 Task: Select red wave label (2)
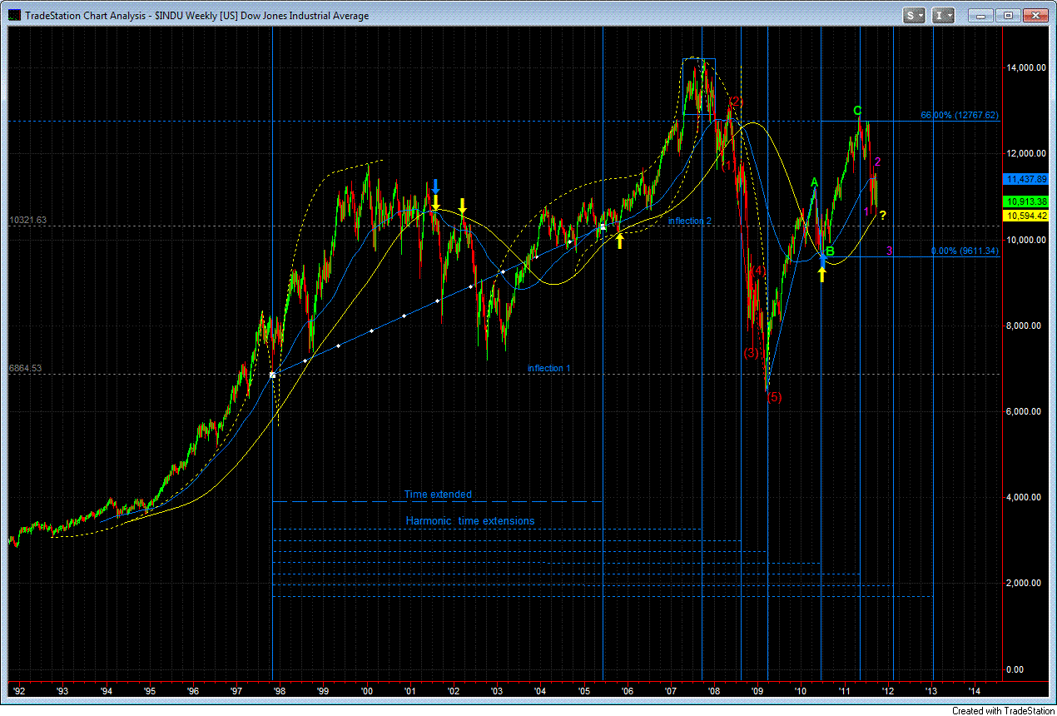[735, 102]
